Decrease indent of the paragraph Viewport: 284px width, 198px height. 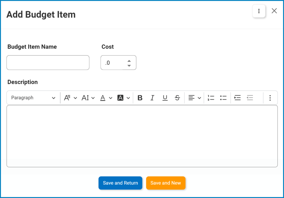(x=250, y=98)
